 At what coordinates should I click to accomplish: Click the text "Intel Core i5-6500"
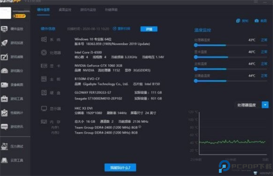[88, 53]
